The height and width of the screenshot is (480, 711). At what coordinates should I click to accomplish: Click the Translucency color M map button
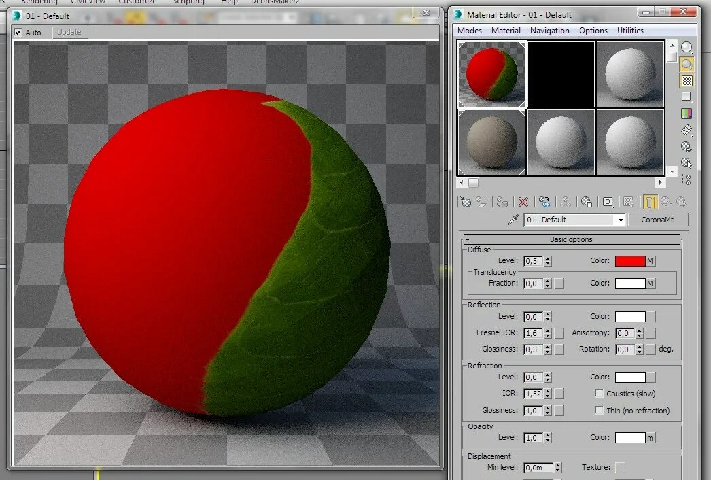(651, 284)
